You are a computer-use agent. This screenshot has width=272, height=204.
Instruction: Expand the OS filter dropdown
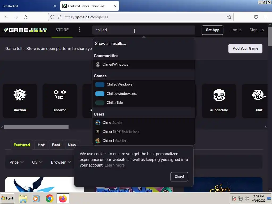(37, 162)
